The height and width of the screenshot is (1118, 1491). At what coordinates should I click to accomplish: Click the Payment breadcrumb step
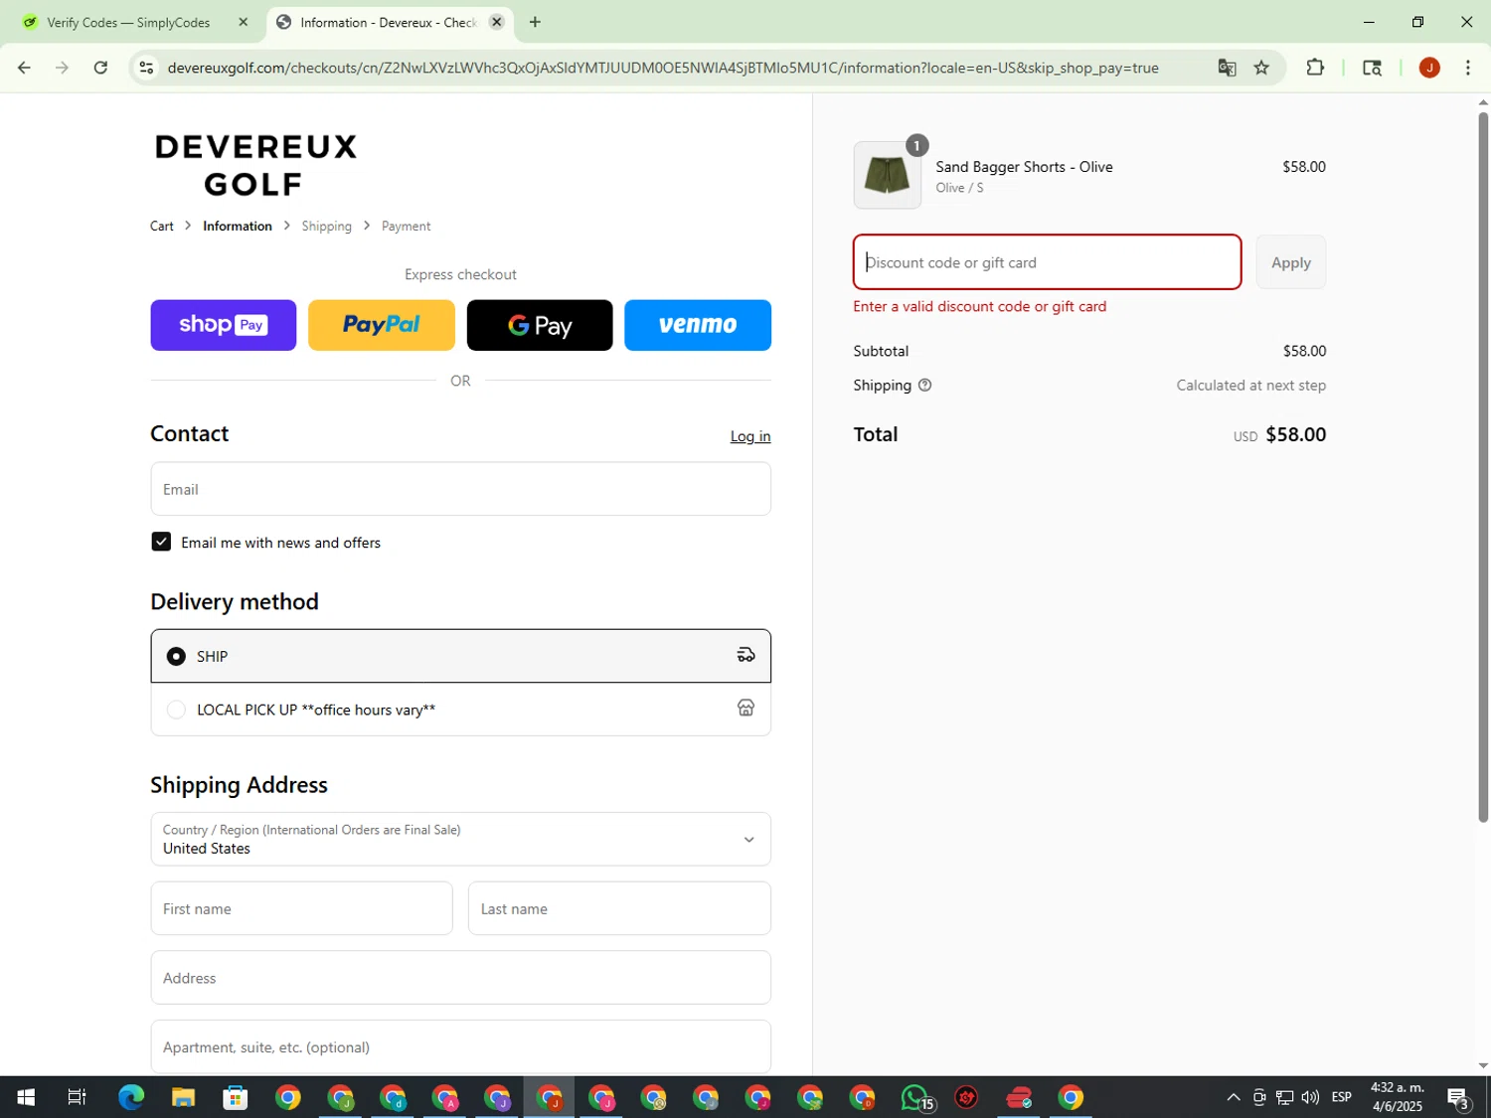pos(407,227)
